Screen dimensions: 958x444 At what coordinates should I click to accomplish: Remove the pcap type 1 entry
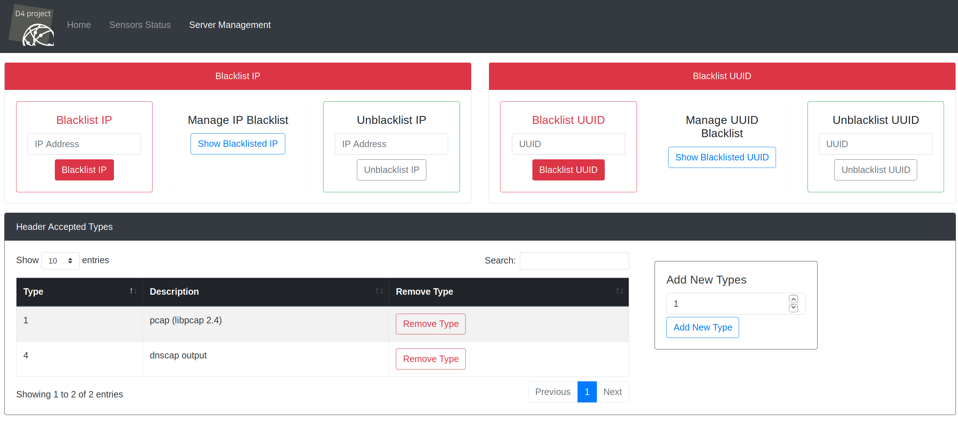[x=430, y=324]
